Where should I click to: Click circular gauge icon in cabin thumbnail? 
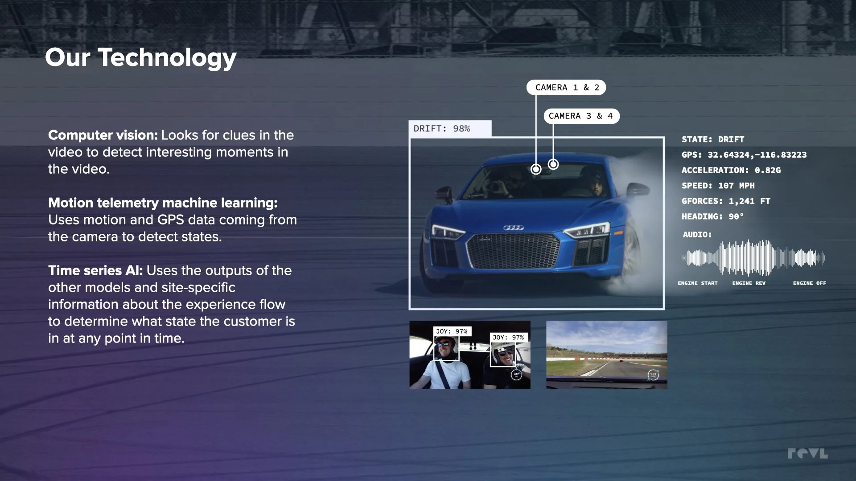(x=516, y=375)
